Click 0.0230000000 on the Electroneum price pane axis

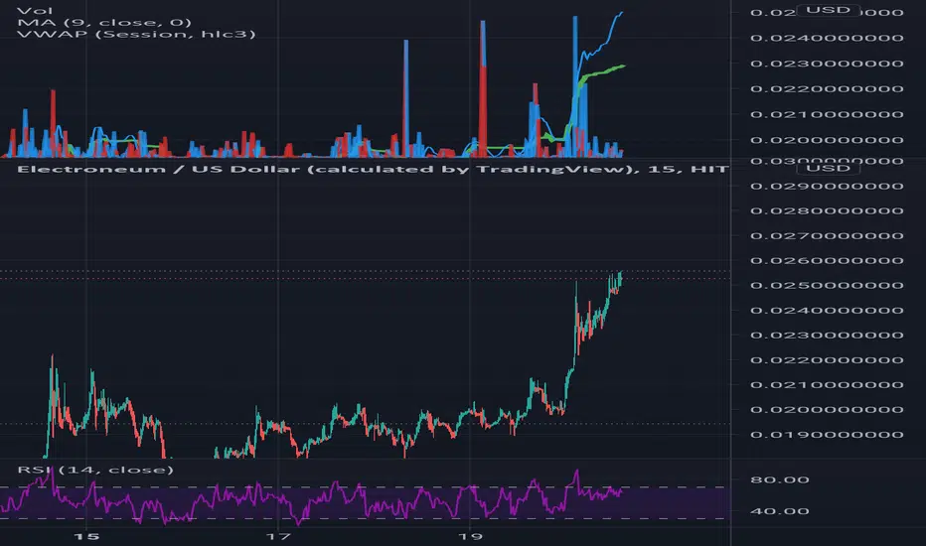click(827, 335)
